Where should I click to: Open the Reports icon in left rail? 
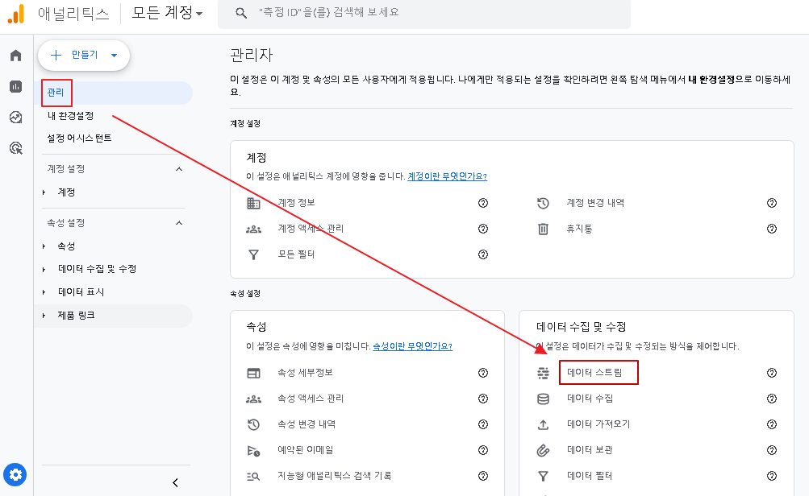(16, 86)
